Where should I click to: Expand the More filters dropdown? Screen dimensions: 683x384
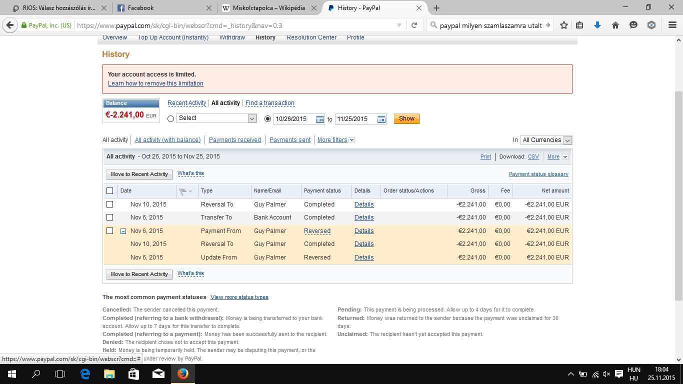336,140
